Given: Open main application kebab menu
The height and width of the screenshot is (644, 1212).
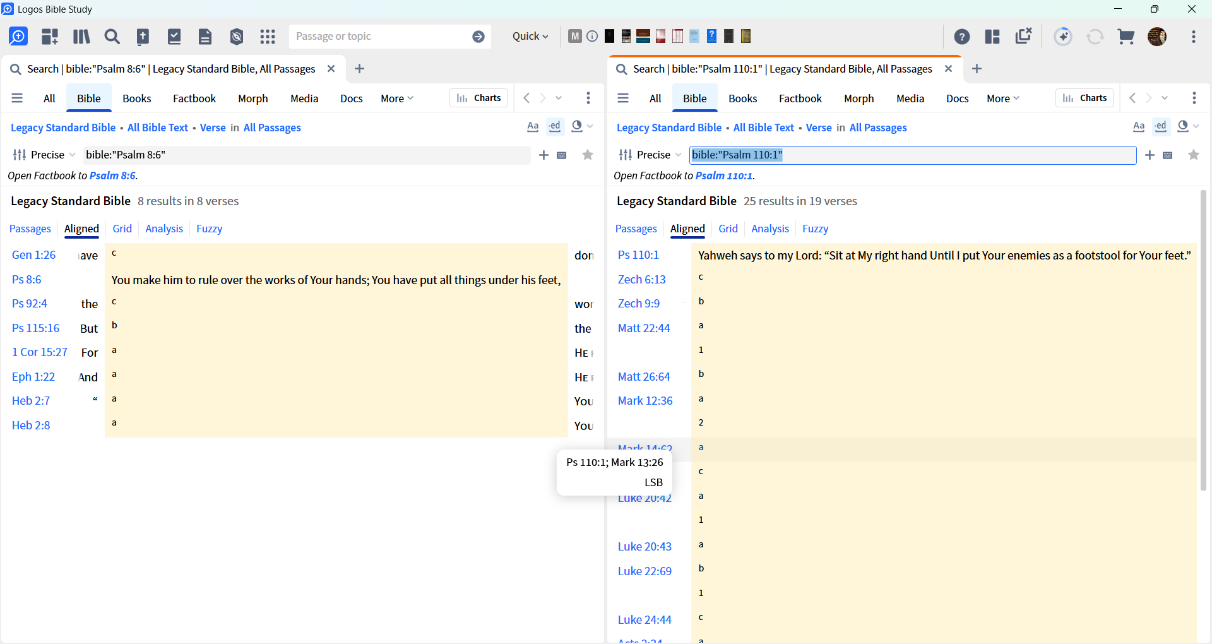Looking at the screenshot, I should [x=1194, y=37].
